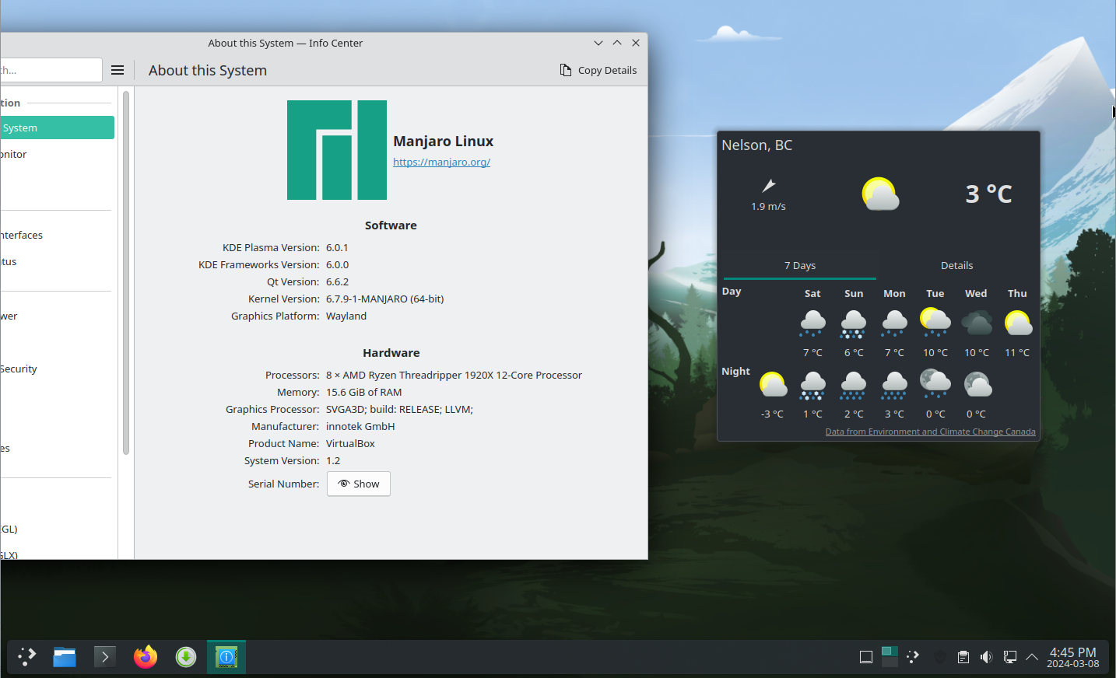Image resolution: width=1116 pixels, height=678 pixels.
Task: Click Sunday daytime snow icon
Action: pyautogui.click(x=854, y=323)
